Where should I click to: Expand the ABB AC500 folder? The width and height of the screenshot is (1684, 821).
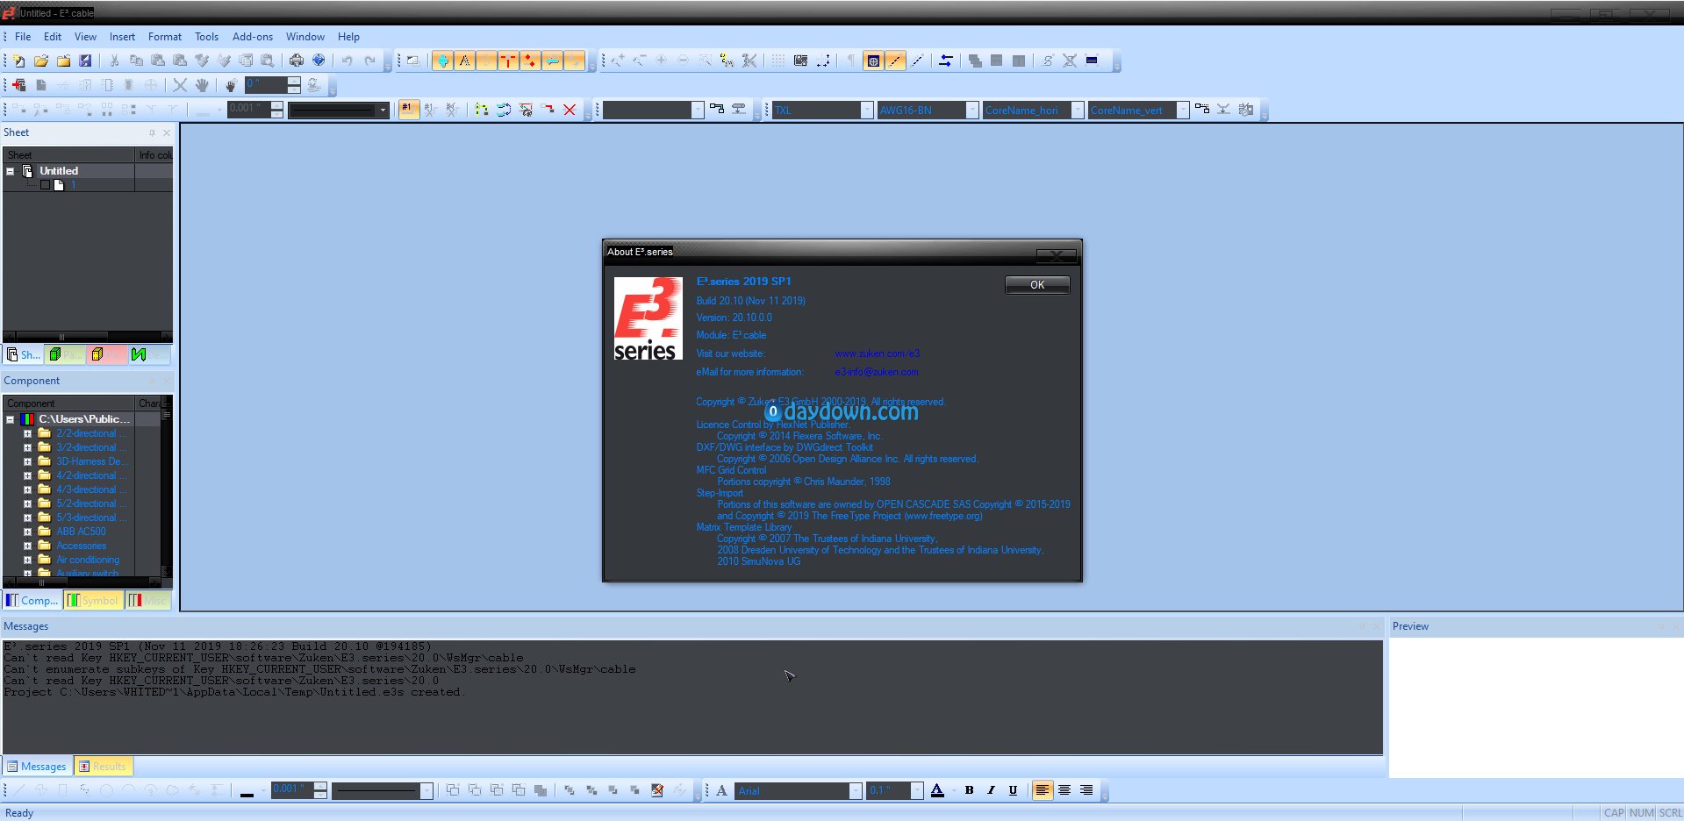coord(27,532)
